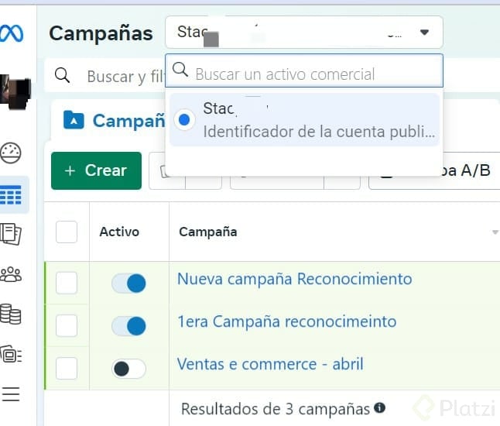This screenshot has width=500, height=426.
Task: Click the profile avatar thumbnail
Action: click(15, 91)
